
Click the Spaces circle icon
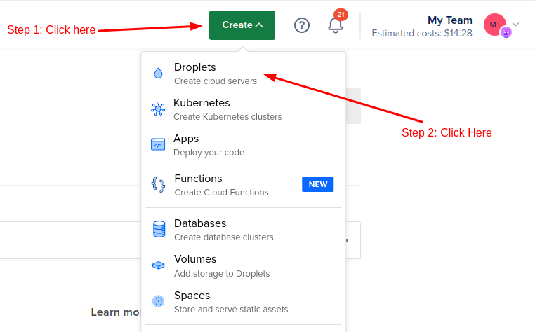[158, 301]
